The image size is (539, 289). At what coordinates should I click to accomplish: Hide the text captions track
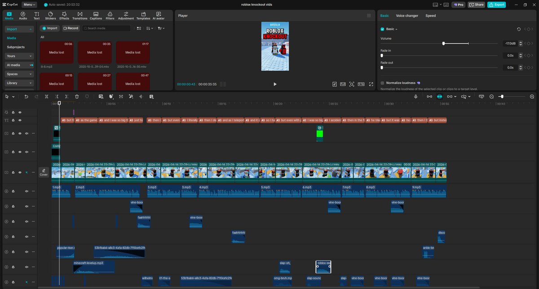[20, 120]
